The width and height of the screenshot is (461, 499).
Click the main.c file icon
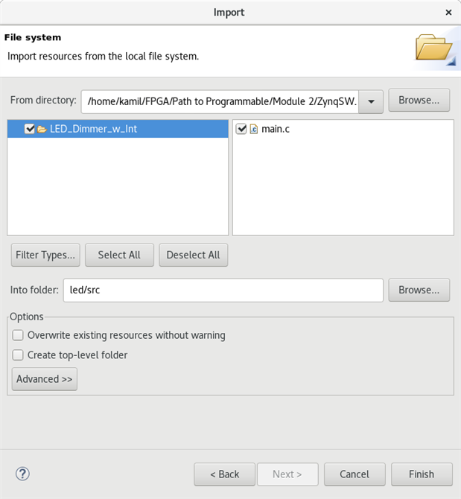coord(253,129)
